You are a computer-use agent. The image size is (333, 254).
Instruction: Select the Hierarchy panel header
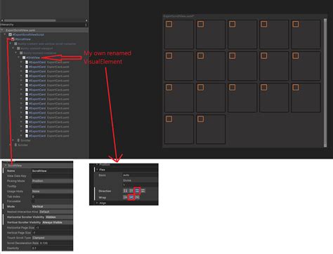click(44, 25)
